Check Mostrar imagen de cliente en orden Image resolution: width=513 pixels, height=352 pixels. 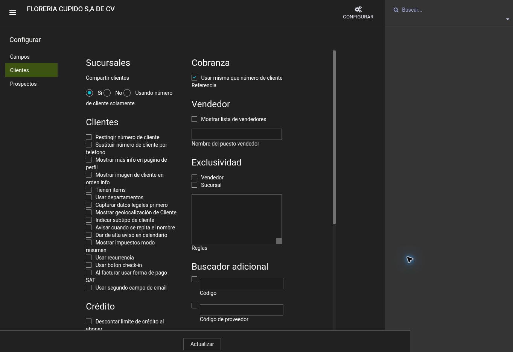(89, 175)
